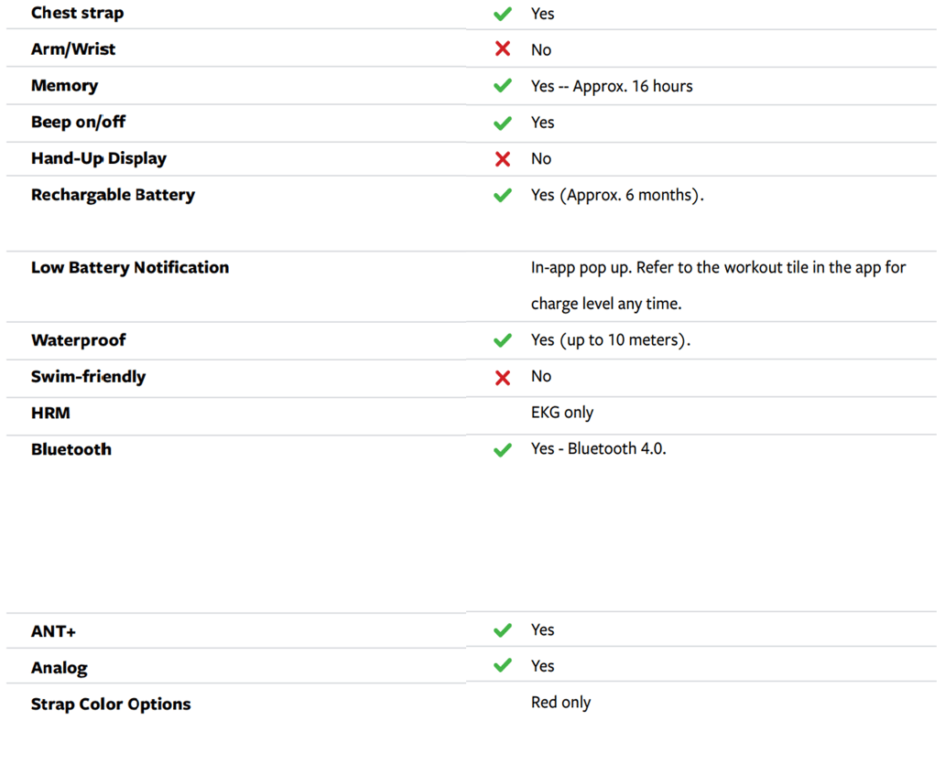Viewport: 945px width, 763px height.
Task: Click 'Yes (up to 10 meters).' text
Action: tap(610, 340)
